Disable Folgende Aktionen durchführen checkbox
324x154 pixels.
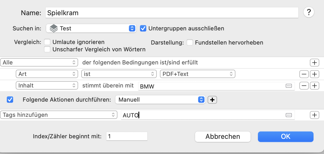click(x=10, y=100)
